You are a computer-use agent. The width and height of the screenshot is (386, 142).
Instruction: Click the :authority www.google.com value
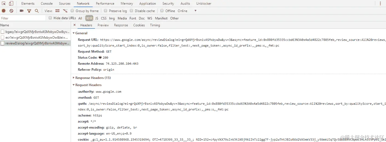(108, 92)
